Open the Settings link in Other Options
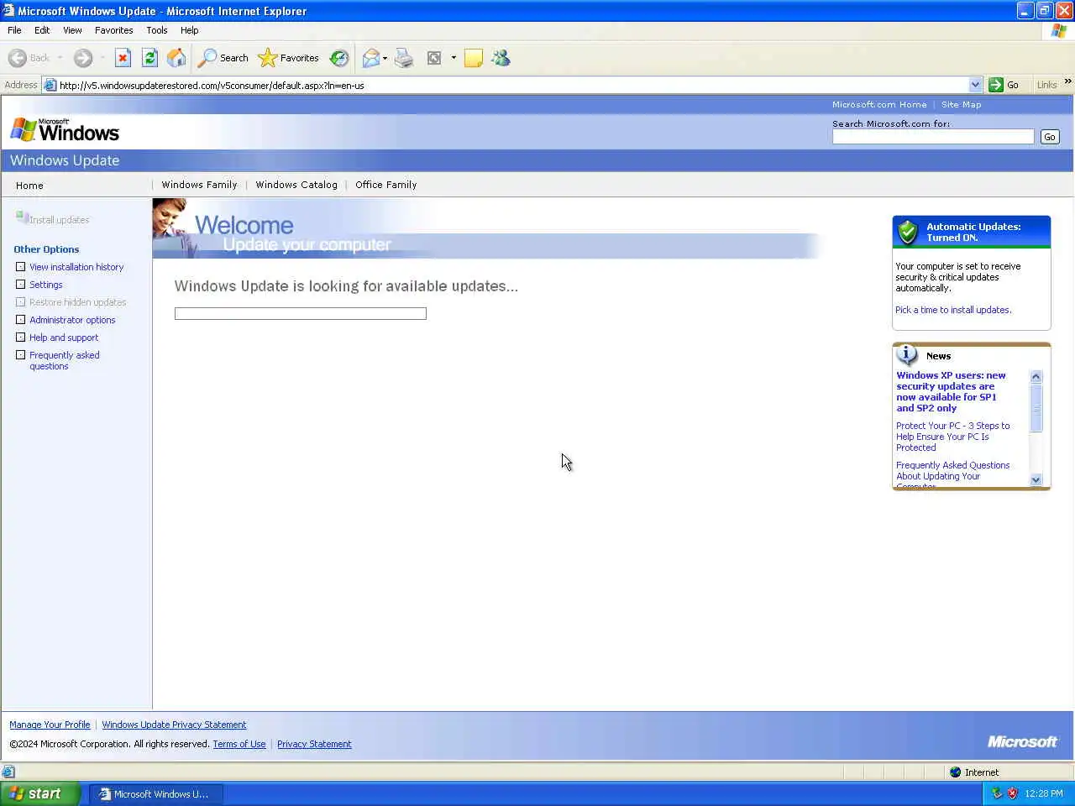 pos(46,285)
